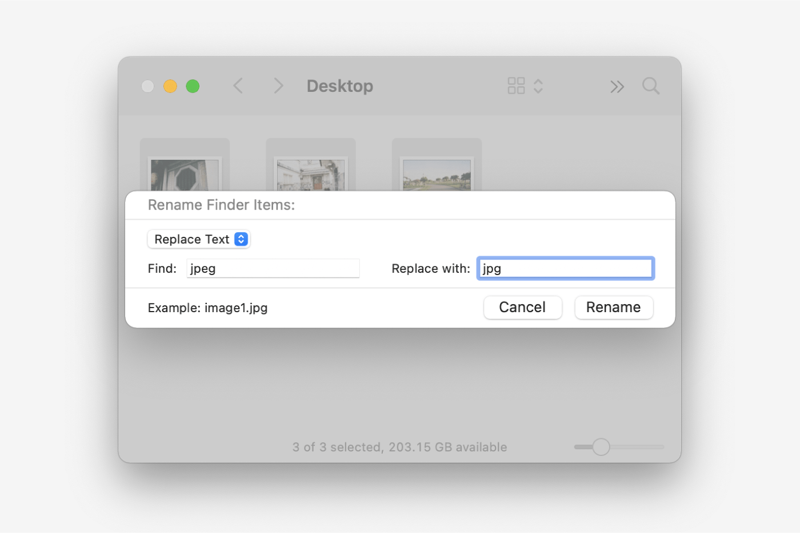Expand view options chevrons beside grid icon

pyautogui.click(x=538, y=86)
